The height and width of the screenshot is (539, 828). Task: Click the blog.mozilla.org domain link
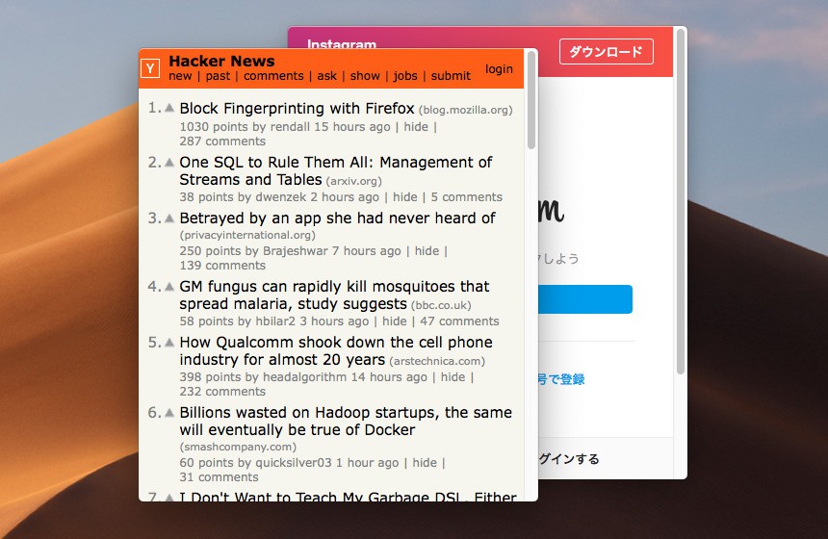[466, 110]
